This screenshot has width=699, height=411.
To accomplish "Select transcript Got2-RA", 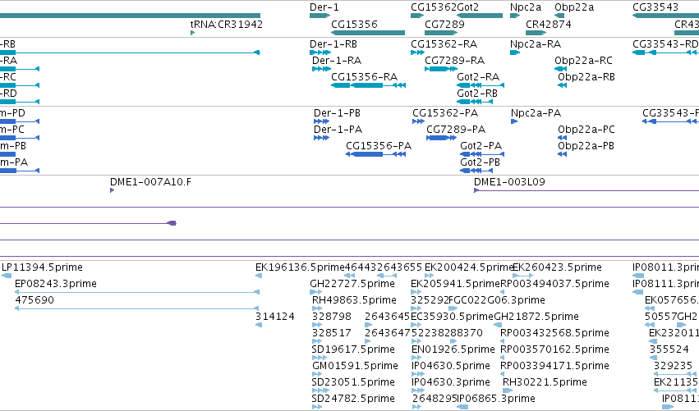I will click(x=481, y=85).
